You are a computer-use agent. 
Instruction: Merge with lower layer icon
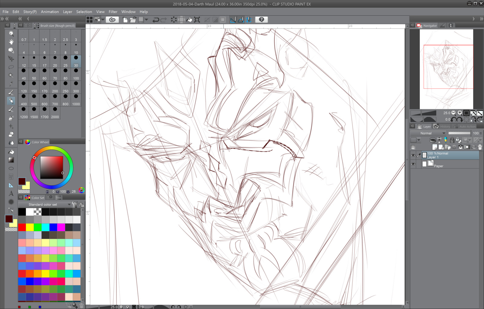point(460,147)
